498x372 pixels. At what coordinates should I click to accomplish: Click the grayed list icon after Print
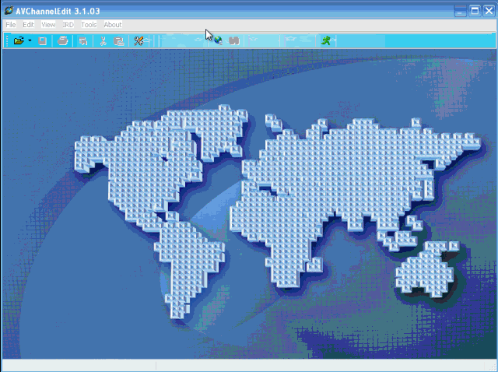coord(83,41)
